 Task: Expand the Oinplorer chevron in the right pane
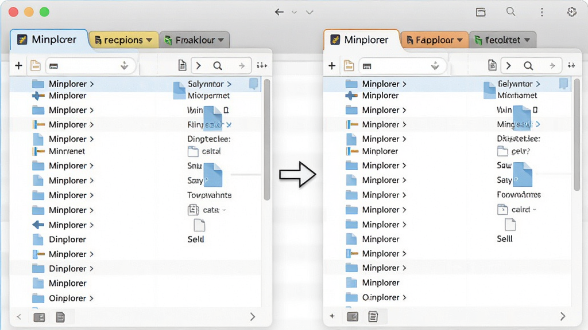coord(404,298)
